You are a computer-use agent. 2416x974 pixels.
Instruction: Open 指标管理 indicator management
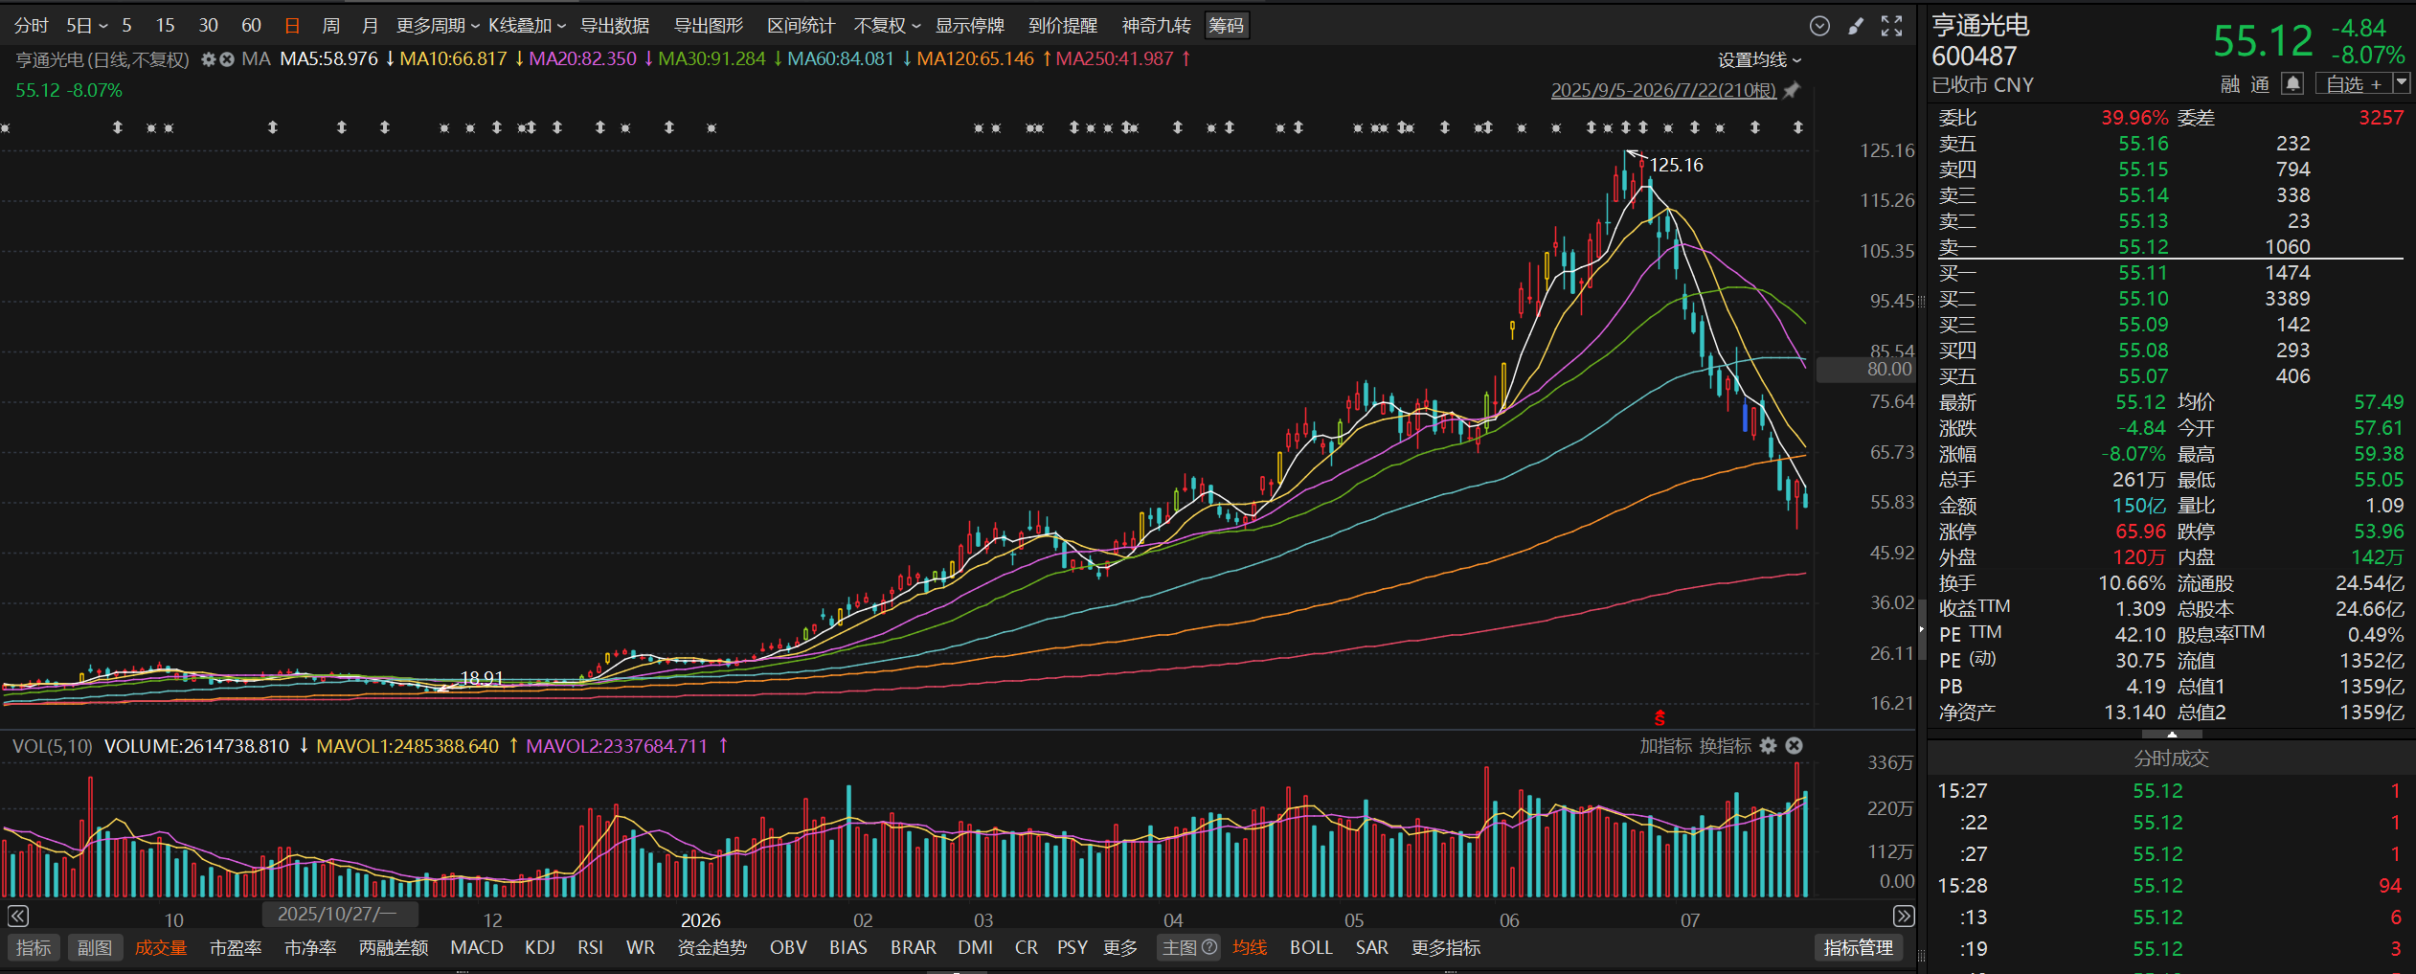(1858, 947)
